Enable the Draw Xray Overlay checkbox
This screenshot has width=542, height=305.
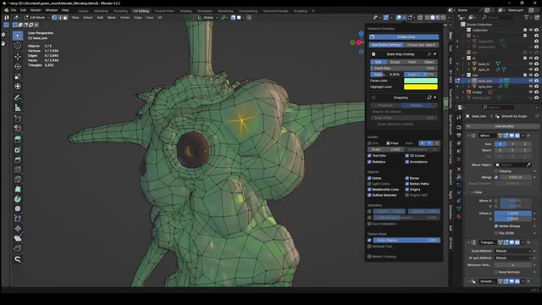373,54
